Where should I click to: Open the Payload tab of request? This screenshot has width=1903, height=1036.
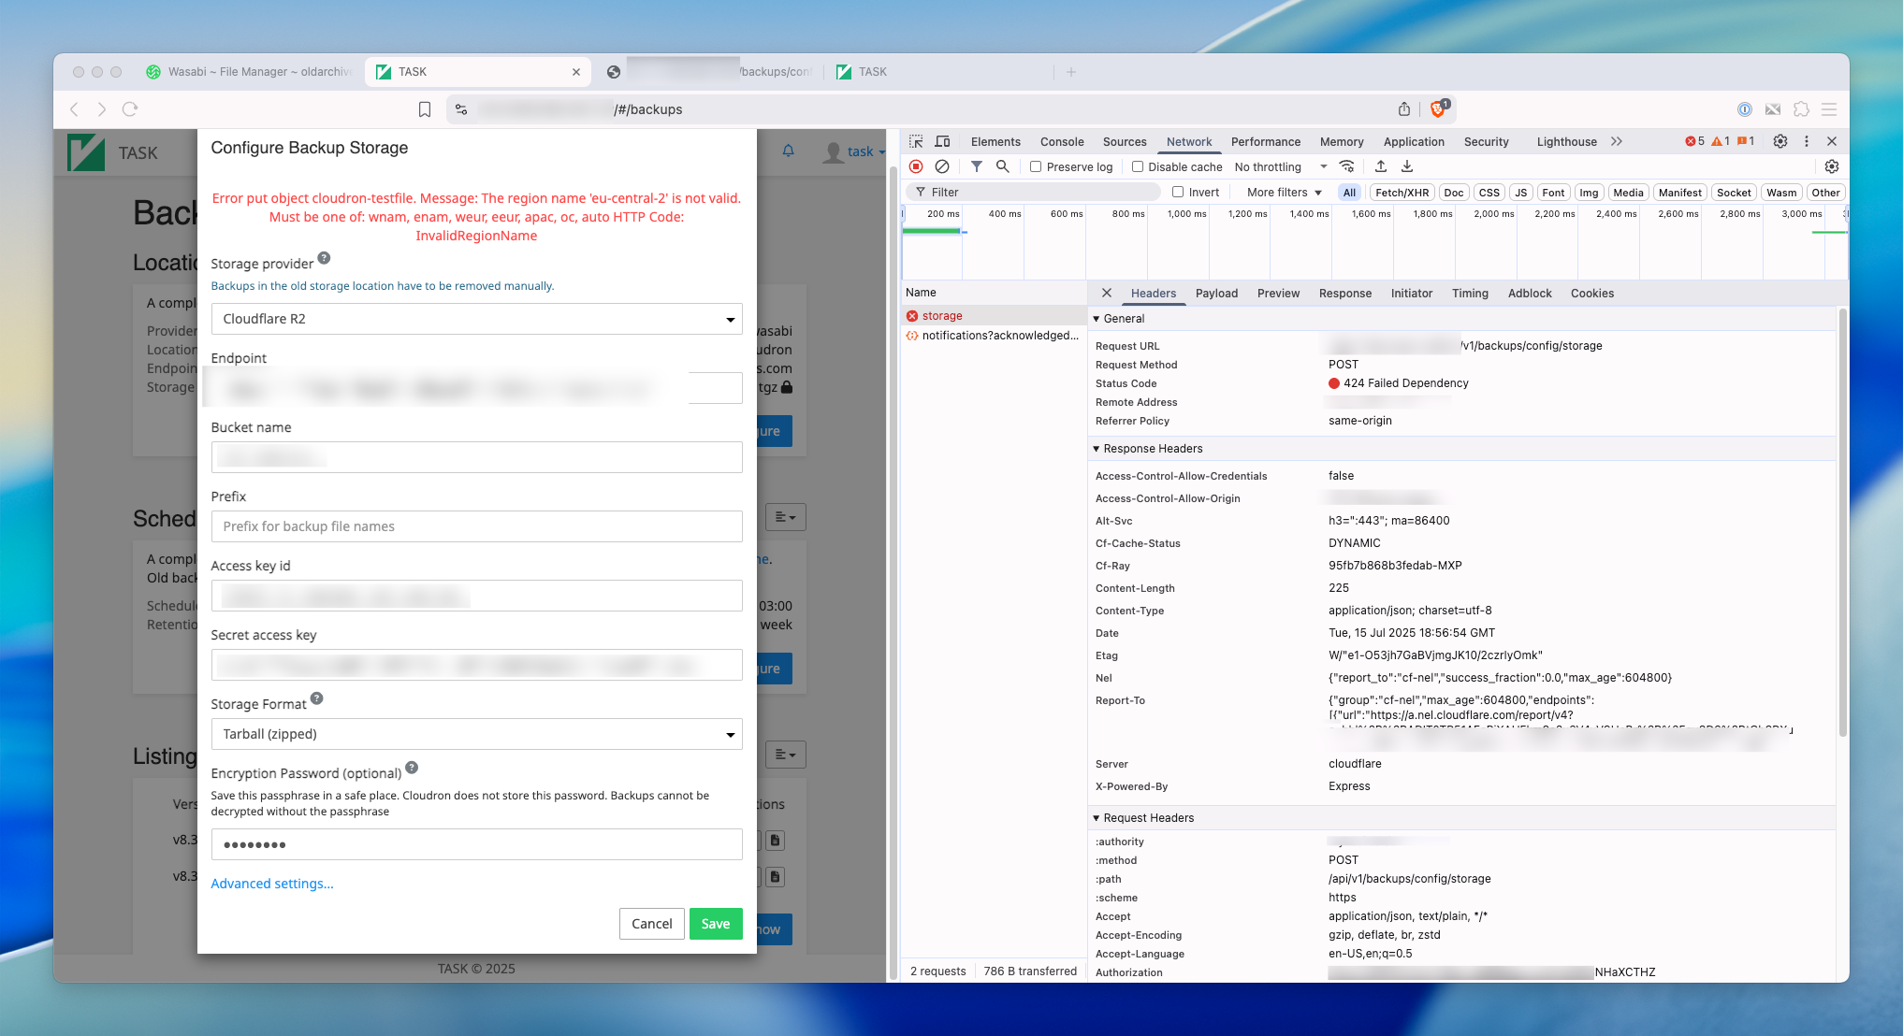1216,293
